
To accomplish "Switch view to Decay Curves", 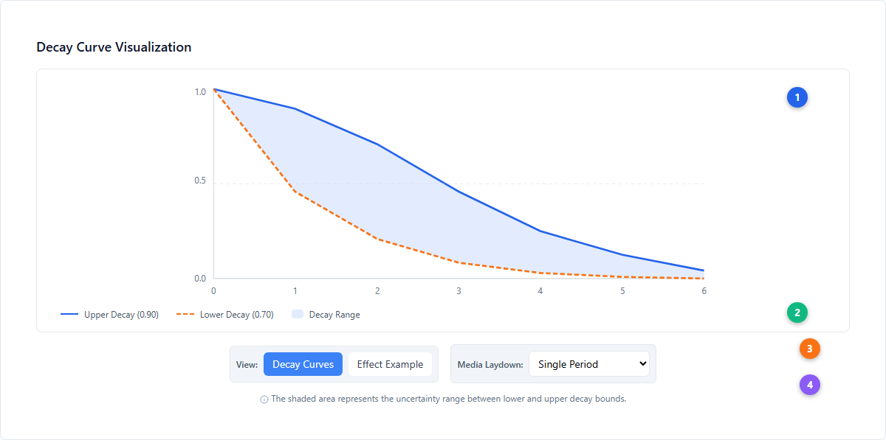I will 303,364.
